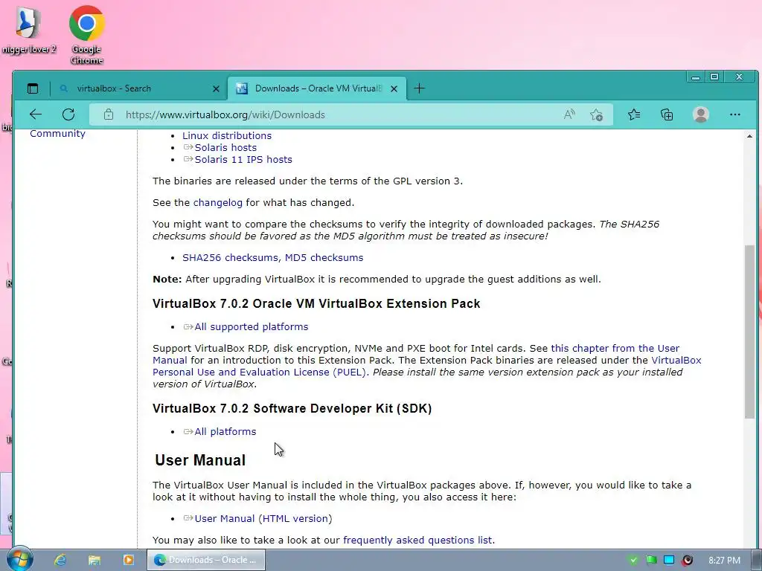Close the virtualbox - Search tab
The height and width of the screenshot is (571, 762).
click(217, 89)
